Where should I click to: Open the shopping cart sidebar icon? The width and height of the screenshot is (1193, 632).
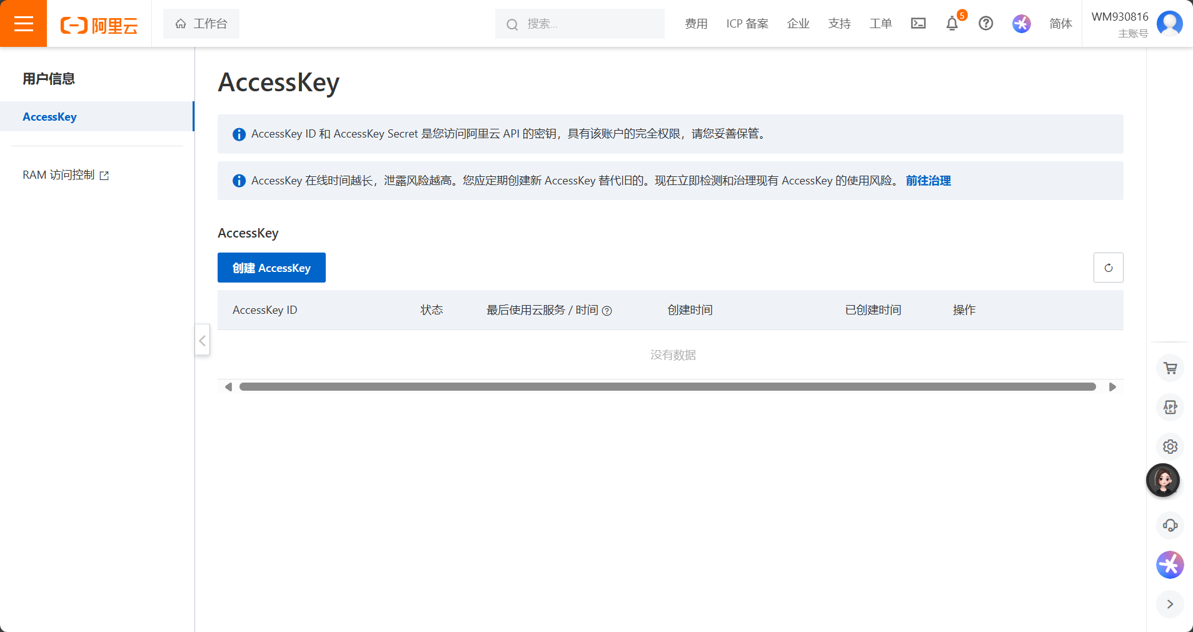[x=1170, y=368]
